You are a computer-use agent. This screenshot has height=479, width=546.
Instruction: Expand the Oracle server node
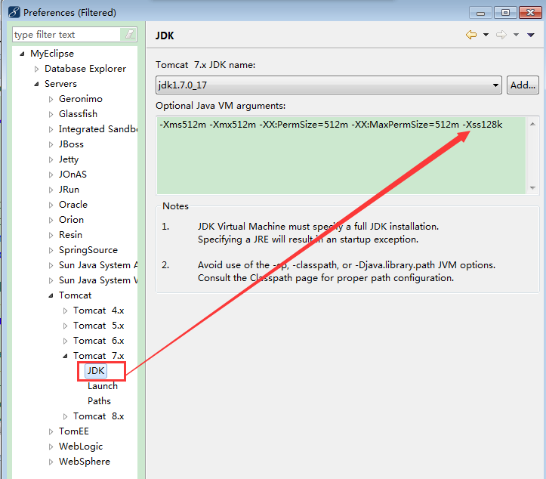[51, 205]
